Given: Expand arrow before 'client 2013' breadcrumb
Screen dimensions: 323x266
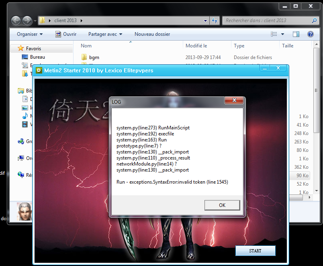Looking at the screenshot, I should tap(50, 20).
